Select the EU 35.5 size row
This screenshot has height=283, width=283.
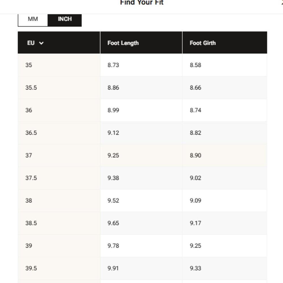pos(142,87)
